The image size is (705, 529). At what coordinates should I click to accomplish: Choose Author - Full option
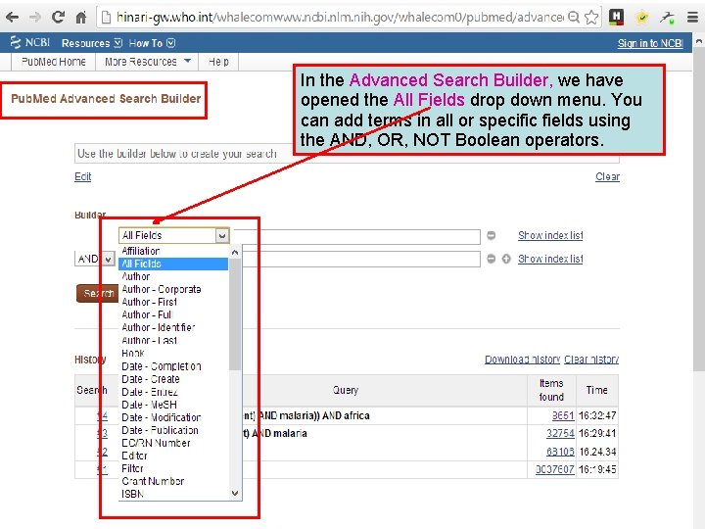click(174, 314)
